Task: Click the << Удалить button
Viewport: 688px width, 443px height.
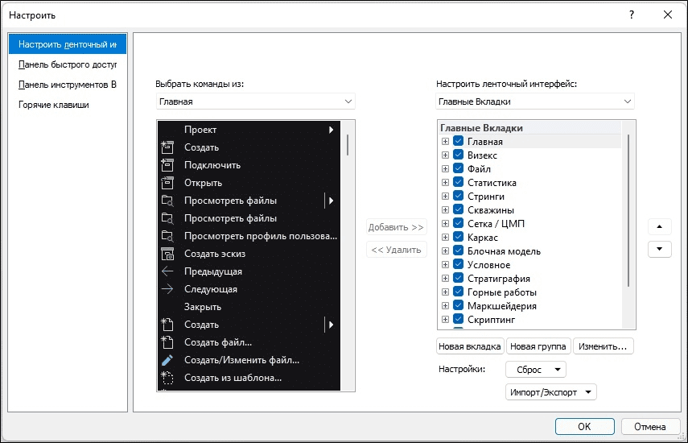Action: (396, 250)
